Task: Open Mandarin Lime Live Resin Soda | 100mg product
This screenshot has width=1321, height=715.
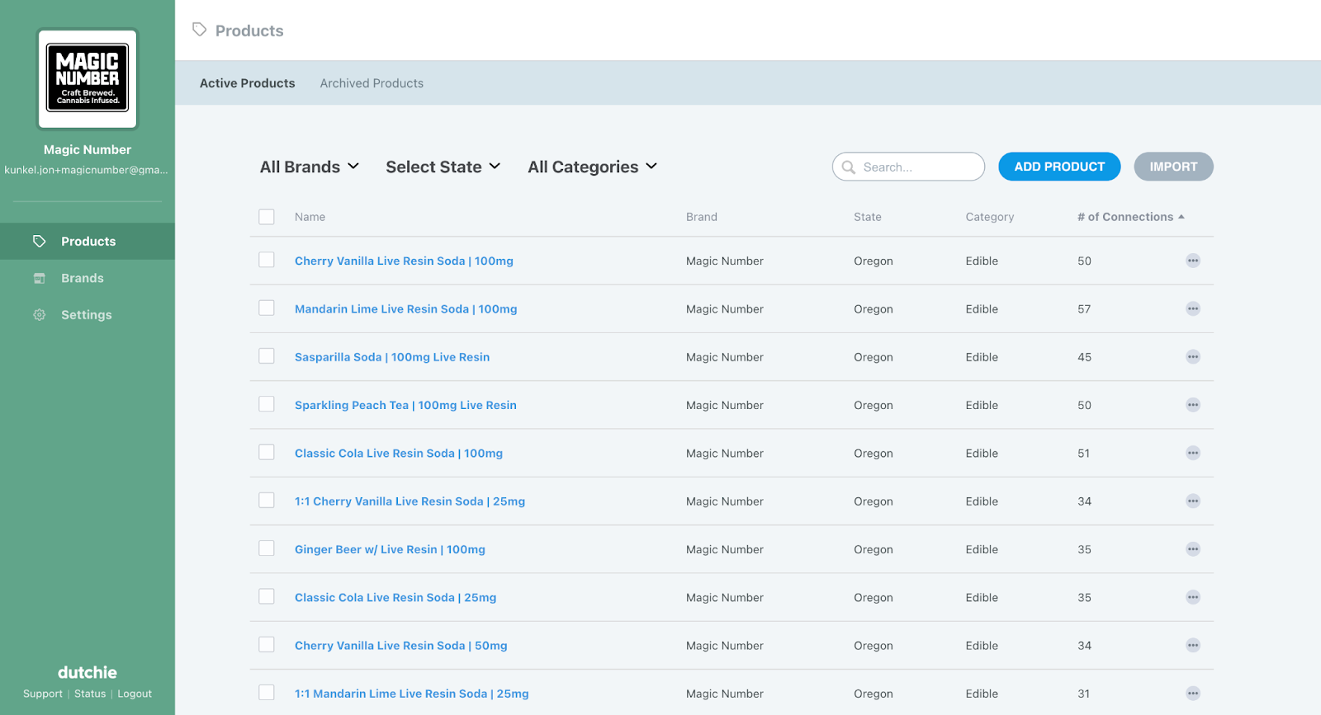Action: (x=405, y=309)
